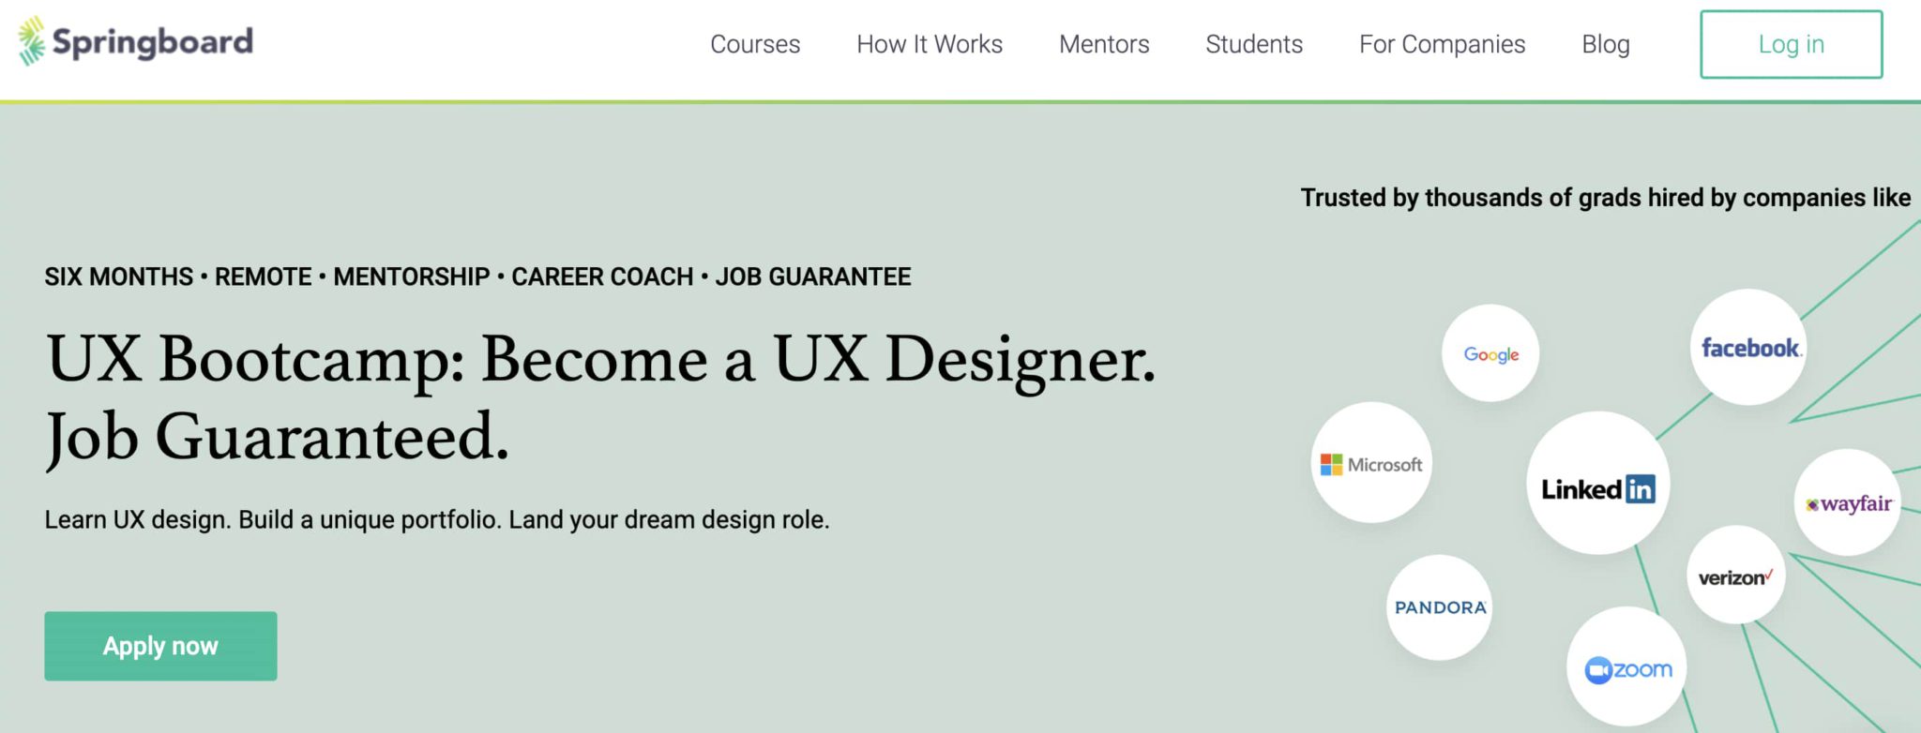
Task: Open the Mentors page
Action: coord(1104,44)
